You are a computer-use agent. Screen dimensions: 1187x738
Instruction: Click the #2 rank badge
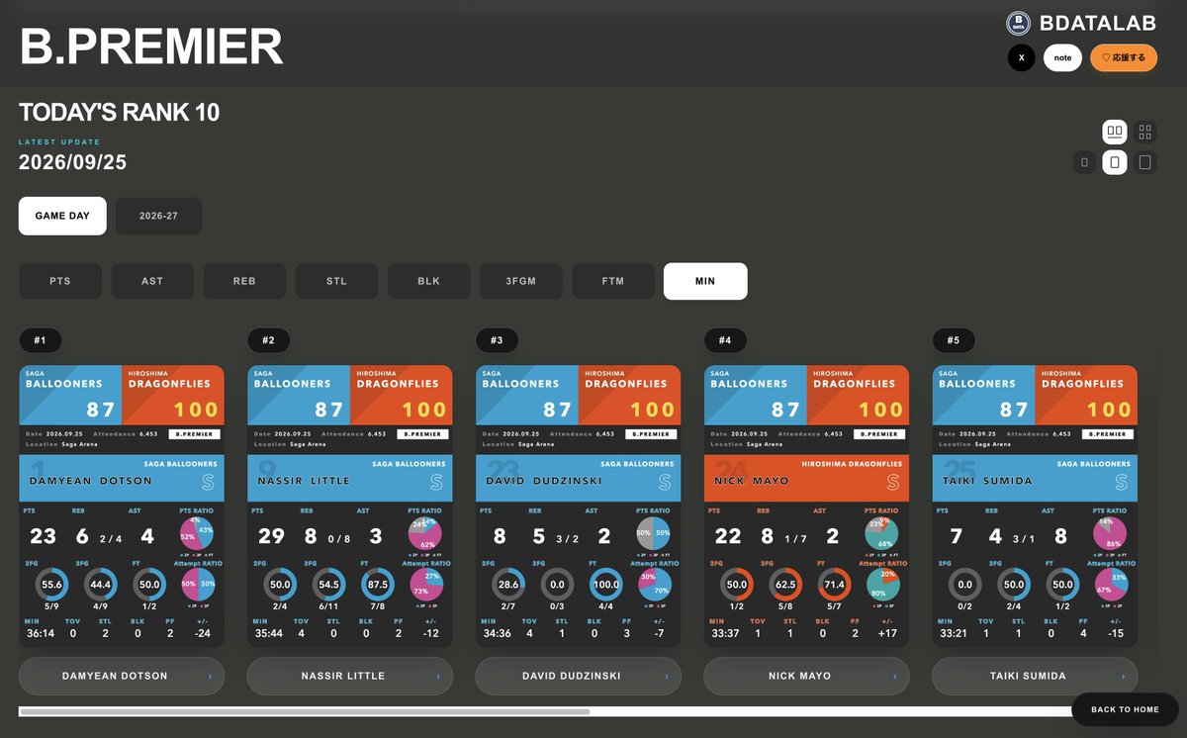pos(268,340)
